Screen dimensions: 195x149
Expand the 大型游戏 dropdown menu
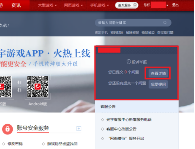[47, 5]
